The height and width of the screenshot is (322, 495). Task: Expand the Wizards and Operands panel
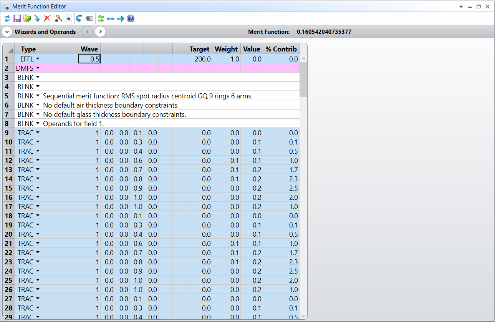[7, 32]
